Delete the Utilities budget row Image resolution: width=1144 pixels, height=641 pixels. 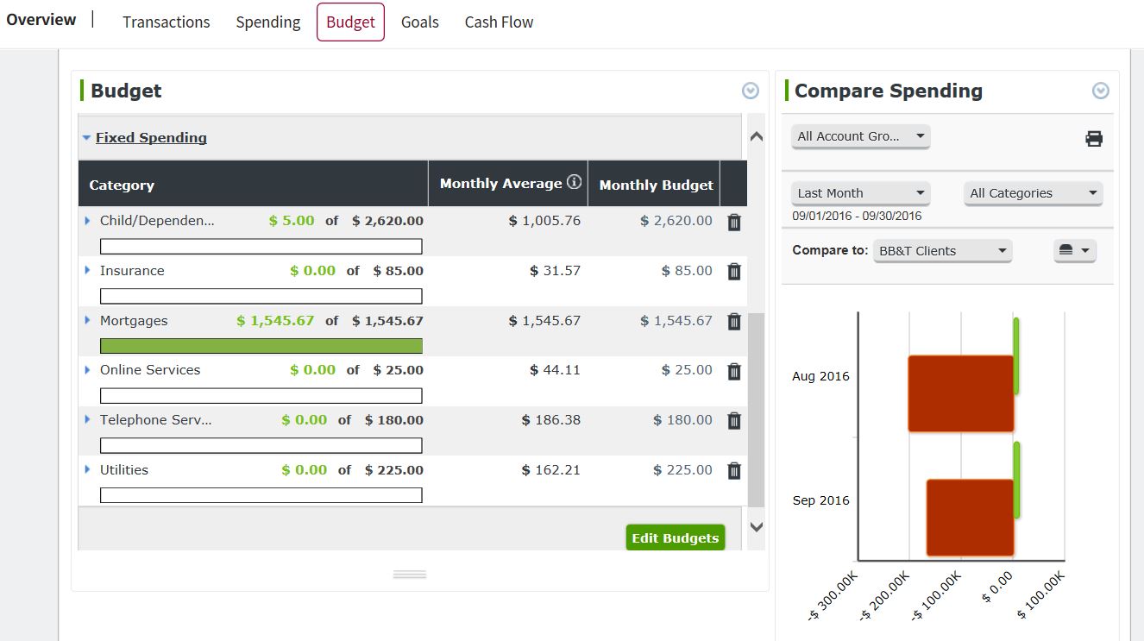point(734,471)
